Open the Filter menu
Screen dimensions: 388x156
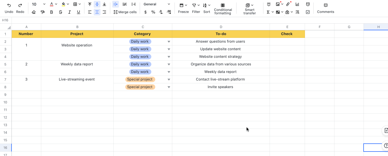tap(196, 8)
